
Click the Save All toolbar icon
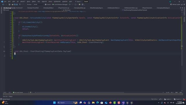click(x=17, y=4)
